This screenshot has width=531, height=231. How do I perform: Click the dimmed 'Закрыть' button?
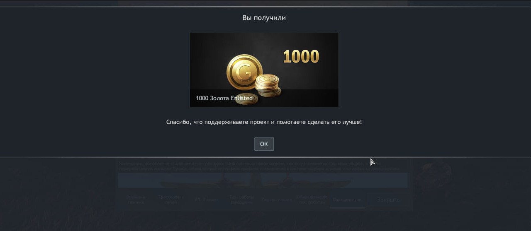click(388, 200)
